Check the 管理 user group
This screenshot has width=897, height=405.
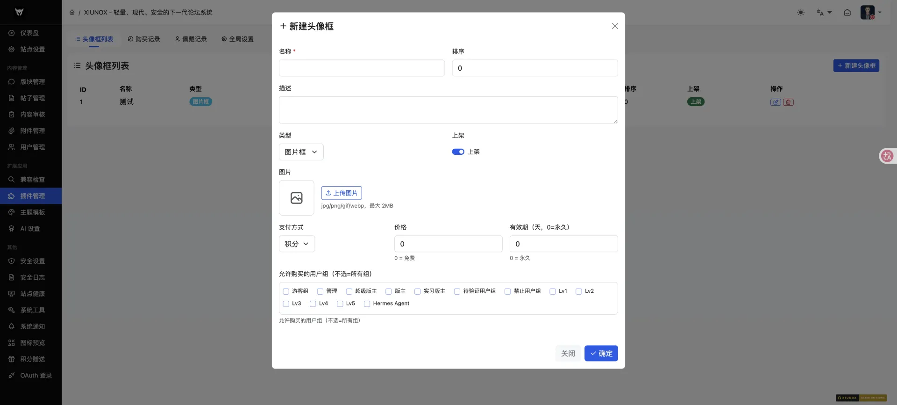(320, 291)
